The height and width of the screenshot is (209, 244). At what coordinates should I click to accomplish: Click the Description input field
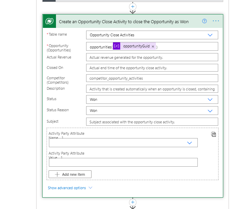point(152,89)
